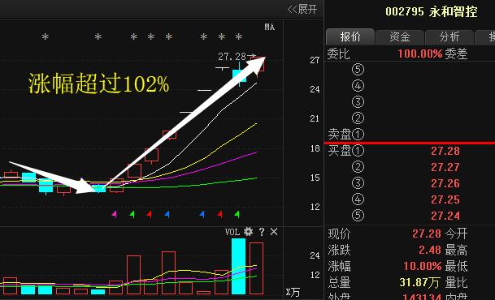
Task: Select buy level 4 price 27.25
Action: [x=445, y=199]
